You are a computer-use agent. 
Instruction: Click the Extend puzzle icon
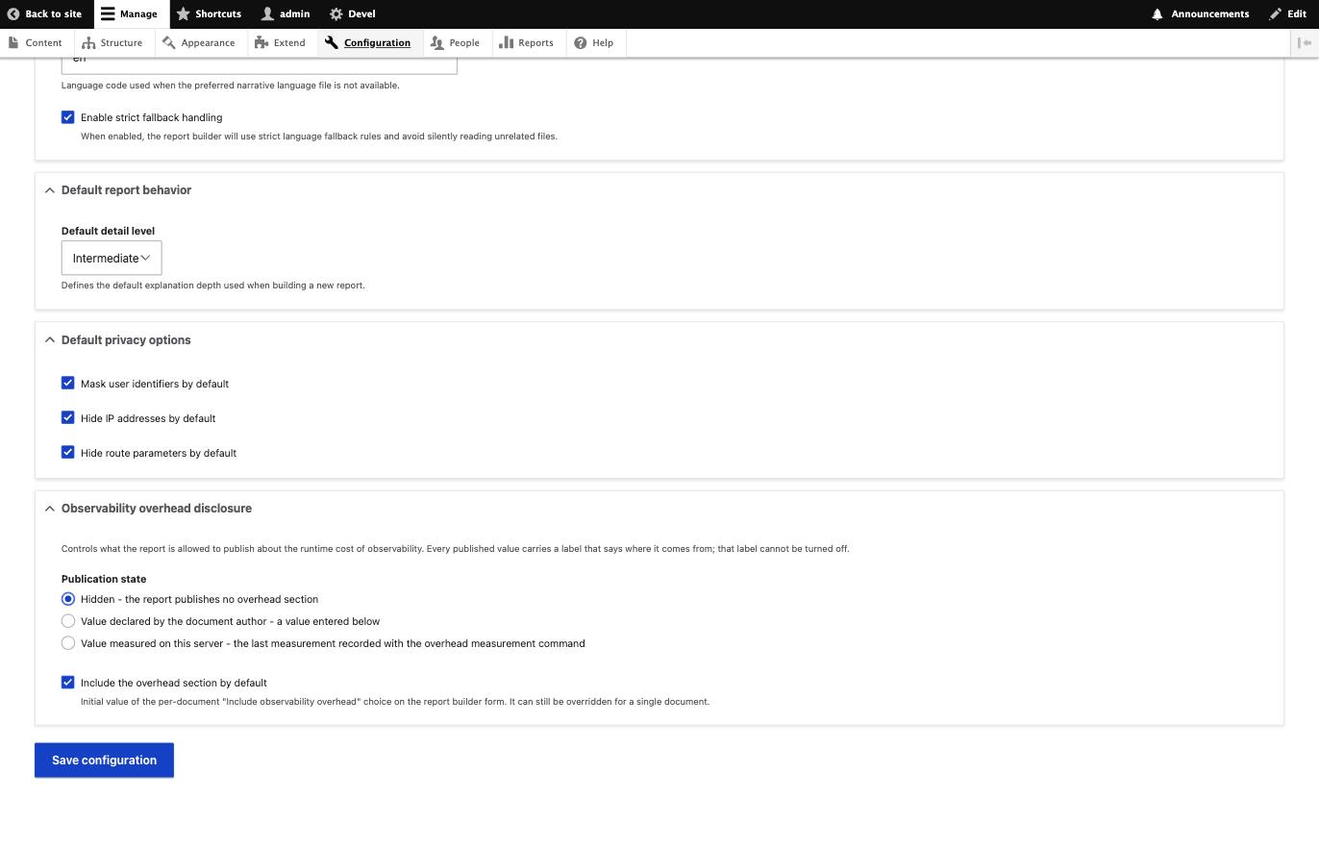pyautogui.click(x=261, y=42)
